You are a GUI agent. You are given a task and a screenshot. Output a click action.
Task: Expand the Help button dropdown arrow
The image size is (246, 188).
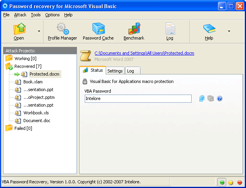[x=229, y=31]
